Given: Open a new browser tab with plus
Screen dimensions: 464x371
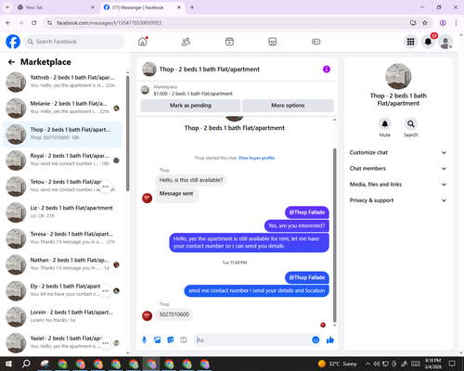Looking at the screenshot, I should 192,7.
